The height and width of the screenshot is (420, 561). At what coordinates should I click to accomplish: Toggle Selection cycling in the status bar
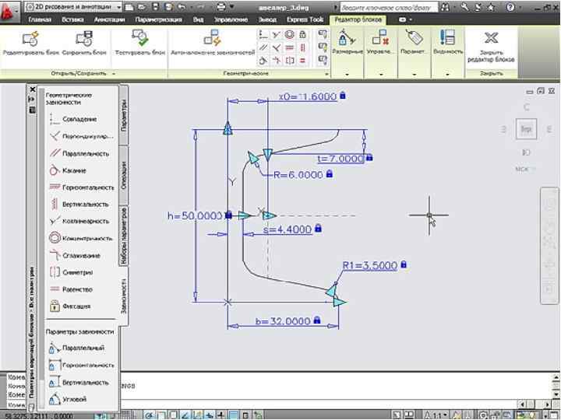[x=258, y=415]
